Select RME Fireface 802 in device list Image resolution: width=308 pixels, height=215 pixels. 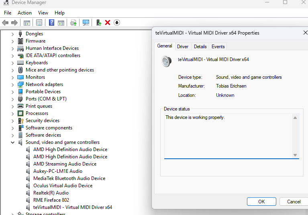point(51,200)
